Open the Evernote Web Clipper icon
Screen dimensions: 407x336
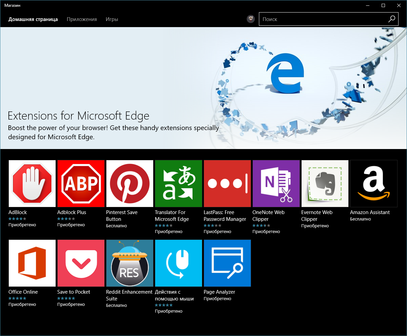[x=325, y=184]
